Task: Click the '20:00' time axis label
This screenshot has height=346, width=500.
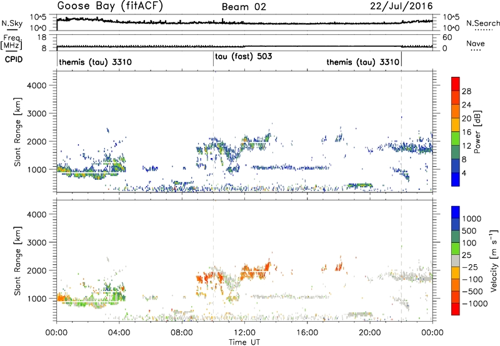Action: pos(370,333)
